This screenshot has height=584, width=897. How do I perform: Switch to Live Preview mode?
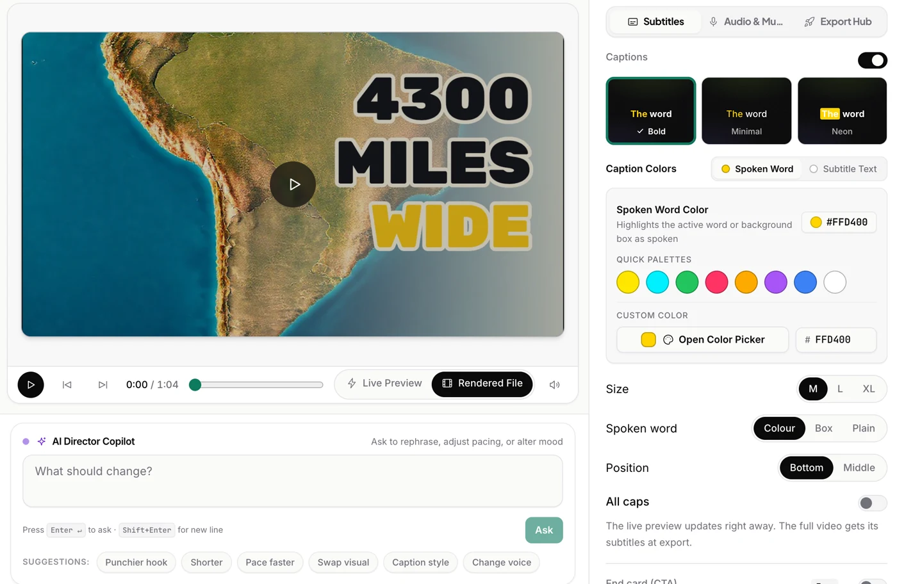pyautogui.click(x=384, y=384)
